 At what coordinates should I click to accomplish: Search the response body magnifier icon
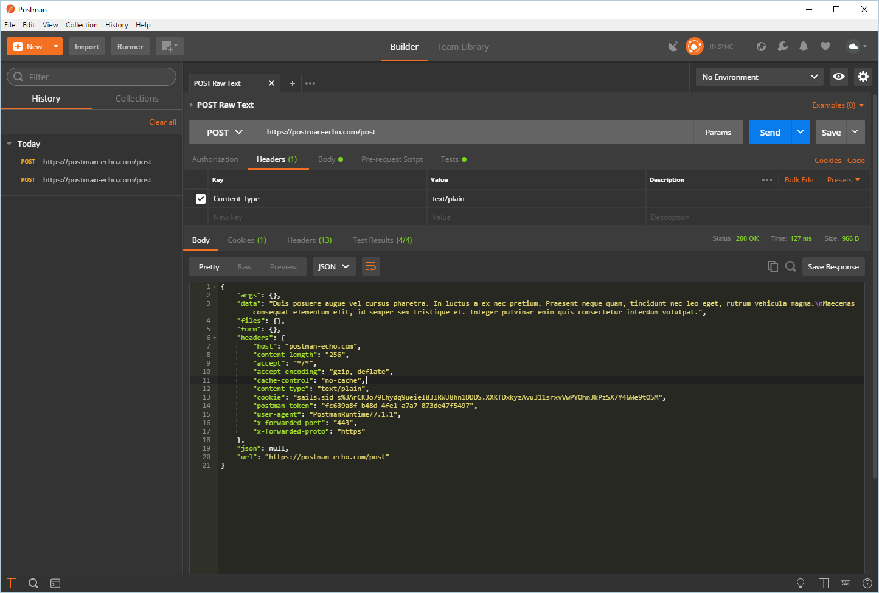click(x=791, y=266)
